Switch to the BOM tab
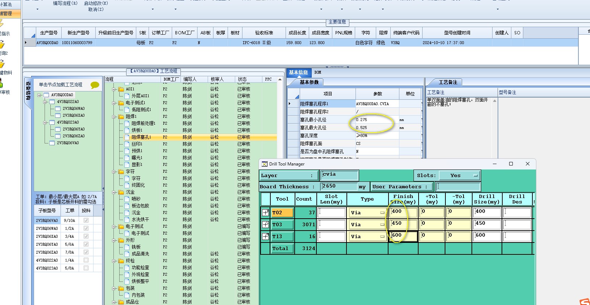 point(318,72)
